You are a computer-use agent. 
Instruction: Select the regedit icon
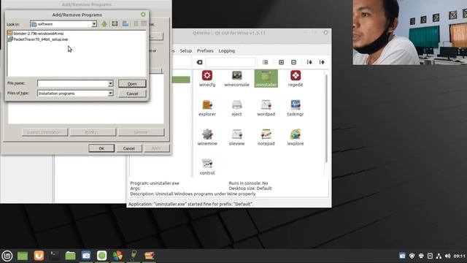296,78
